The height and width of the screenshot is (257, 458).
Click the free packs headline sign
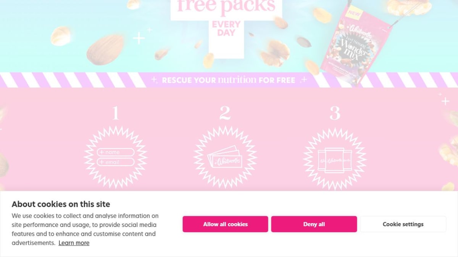(x=226, y=9)
